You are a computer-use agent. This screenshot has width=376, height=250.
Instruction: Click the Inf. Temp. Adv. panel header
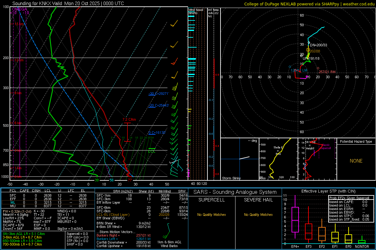213,13
